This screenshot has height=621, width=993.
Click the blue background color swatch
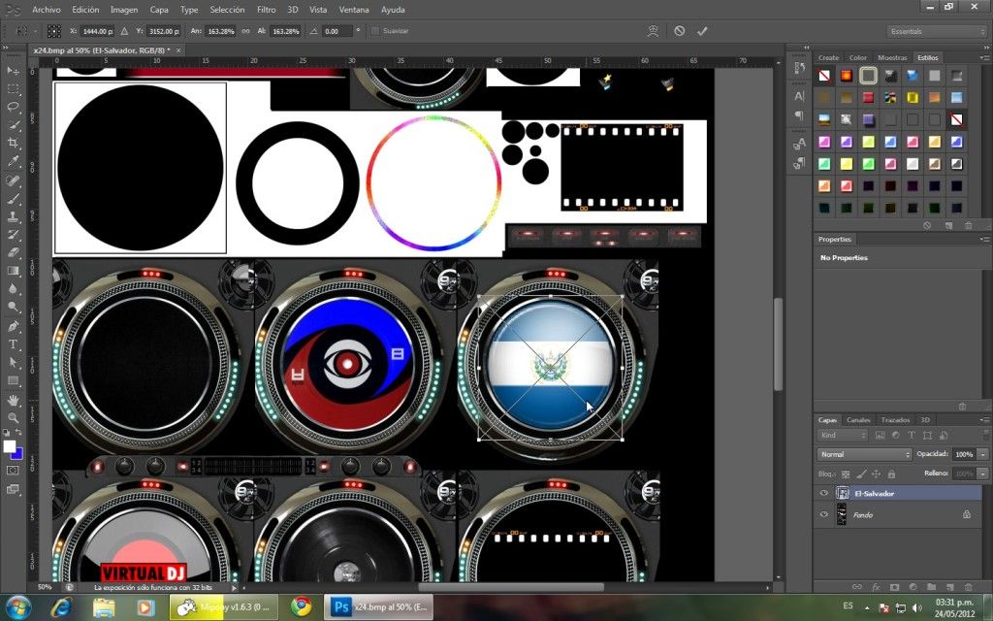pos(17,454)
